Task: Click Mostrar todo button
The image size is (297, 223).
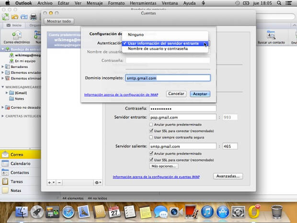Action: [x=59, y=21]
